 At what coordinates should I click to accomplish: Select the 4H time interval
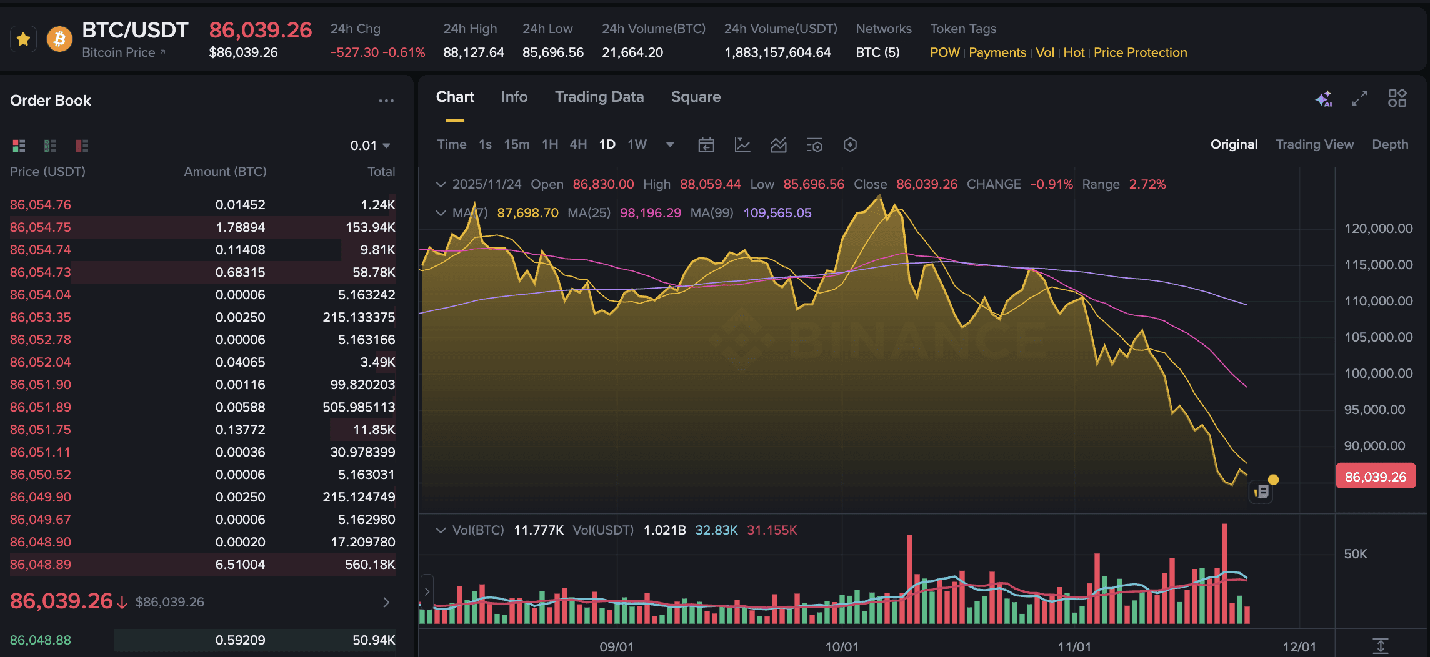click(578, 144)
